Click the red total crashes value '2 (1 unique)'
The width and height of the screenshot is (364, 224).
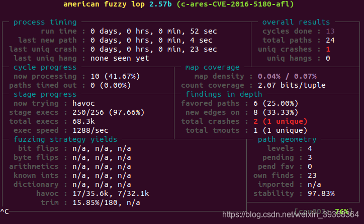coord(281,121)
